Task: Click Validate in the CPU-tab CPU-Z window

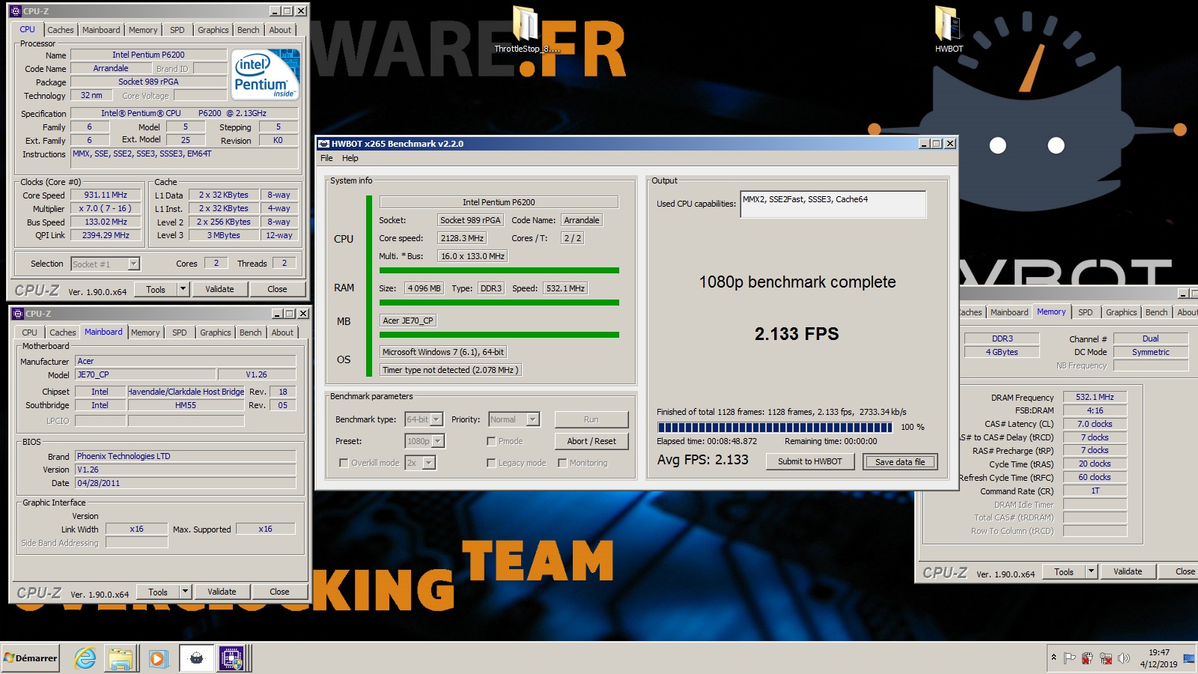Action: (219, 289)
